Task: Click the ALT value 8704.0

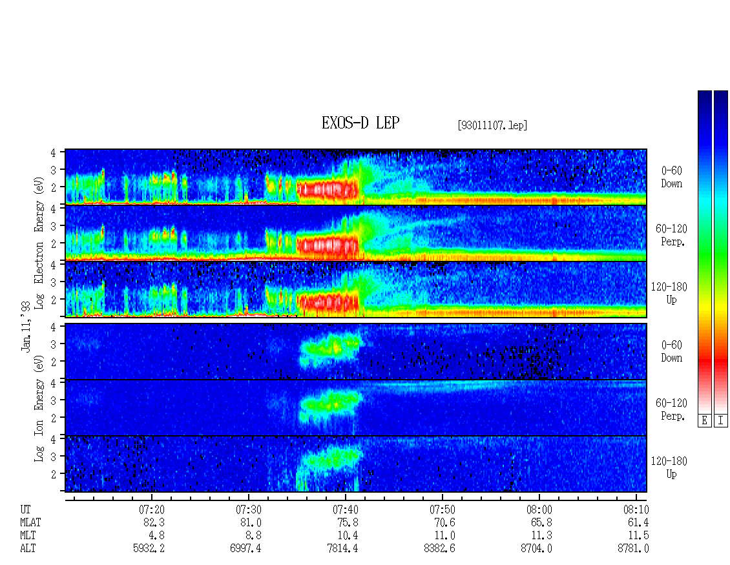Action: click(536, 549)
